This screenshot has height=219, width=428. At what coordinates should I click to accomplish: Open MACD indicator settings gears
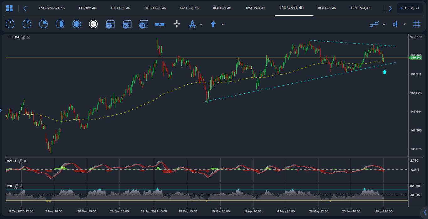[x=20, y=161]
